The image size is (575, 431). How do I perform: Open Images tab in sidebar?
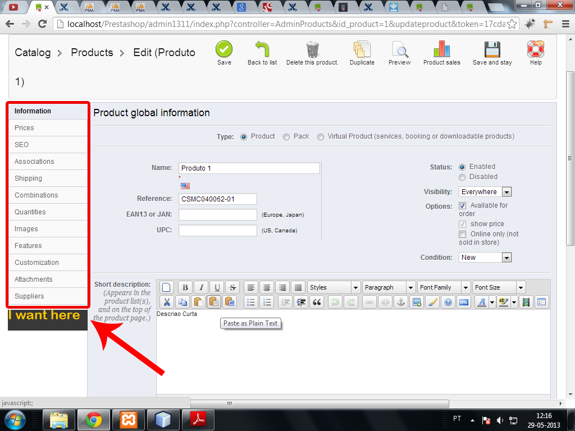[48, 229]
